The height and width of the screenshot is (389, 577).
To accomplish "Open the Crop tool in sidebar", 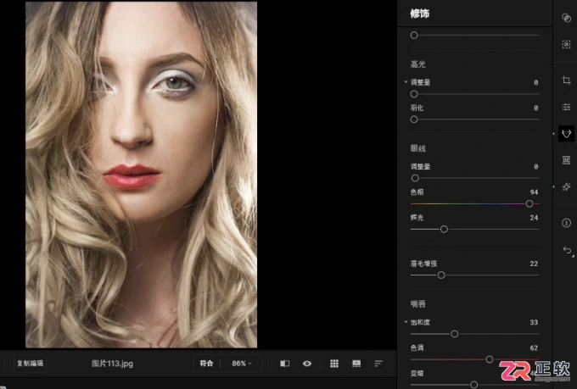I will coord(566,81).
